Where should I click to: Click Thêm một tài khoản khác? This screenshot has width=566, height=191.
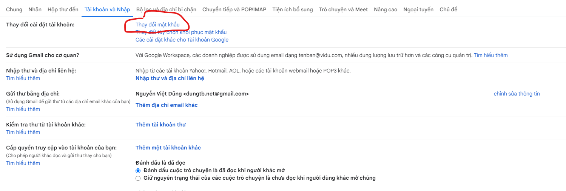(x=168, y=148)
